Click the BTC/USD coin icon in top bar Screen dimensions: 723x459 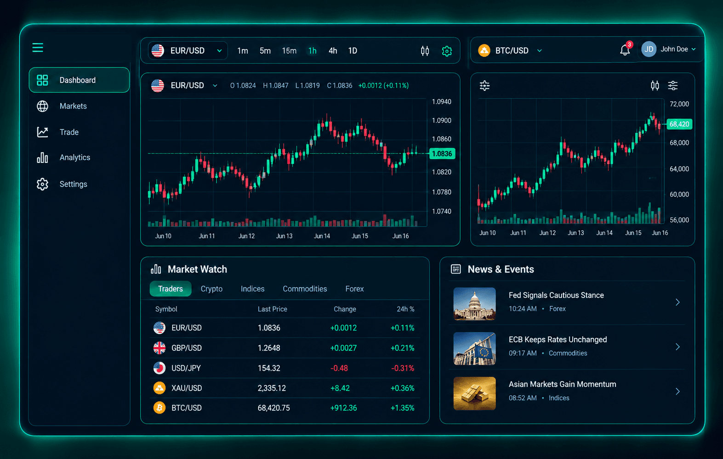tap(484, 50)
